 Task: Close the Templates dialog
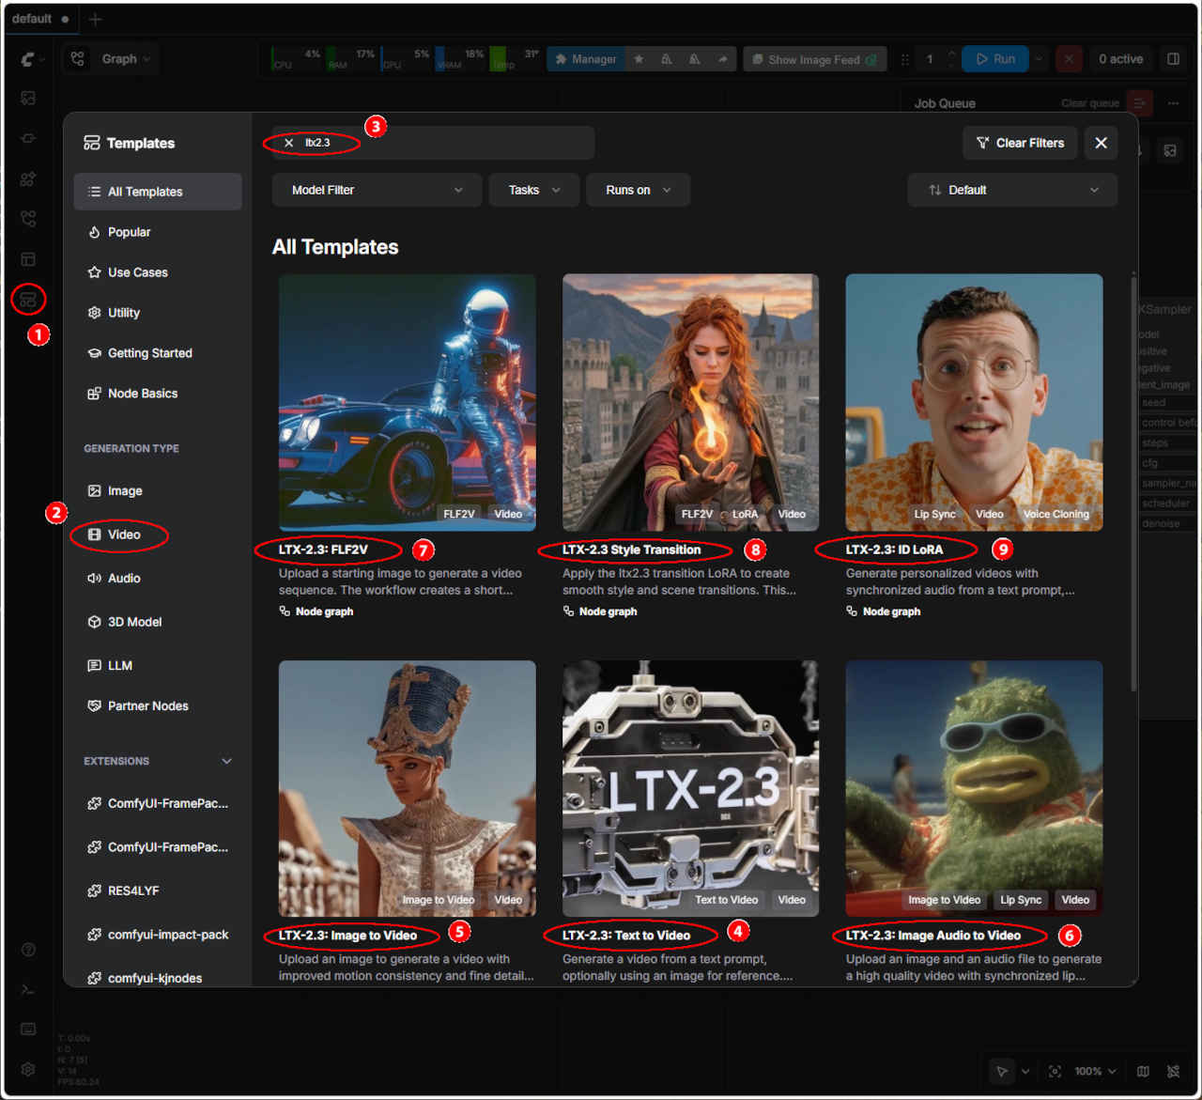(x=1101, y=143)
